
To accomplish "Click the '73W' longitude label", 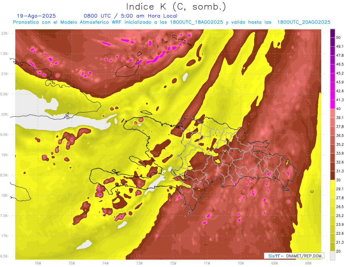I will pyautogui.click(x=139, y=263).
